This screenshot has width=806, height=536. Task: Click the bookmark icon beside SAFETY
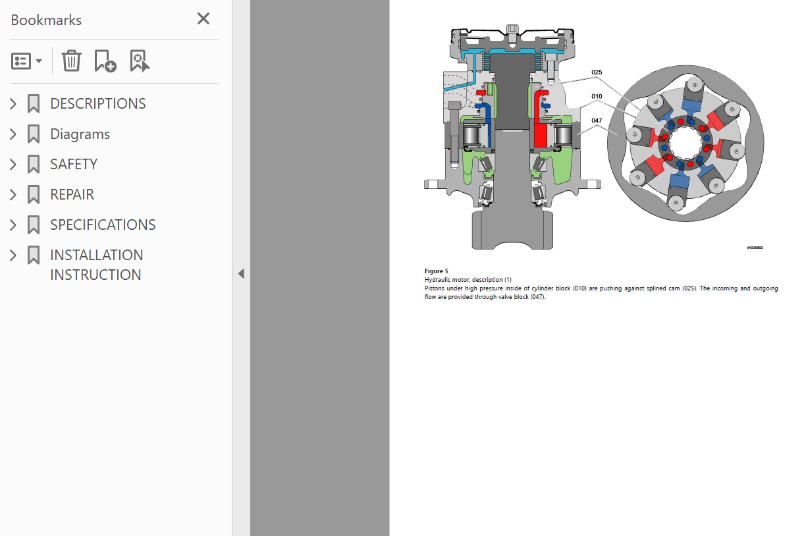pyautogui.click(x=34, y=164)
